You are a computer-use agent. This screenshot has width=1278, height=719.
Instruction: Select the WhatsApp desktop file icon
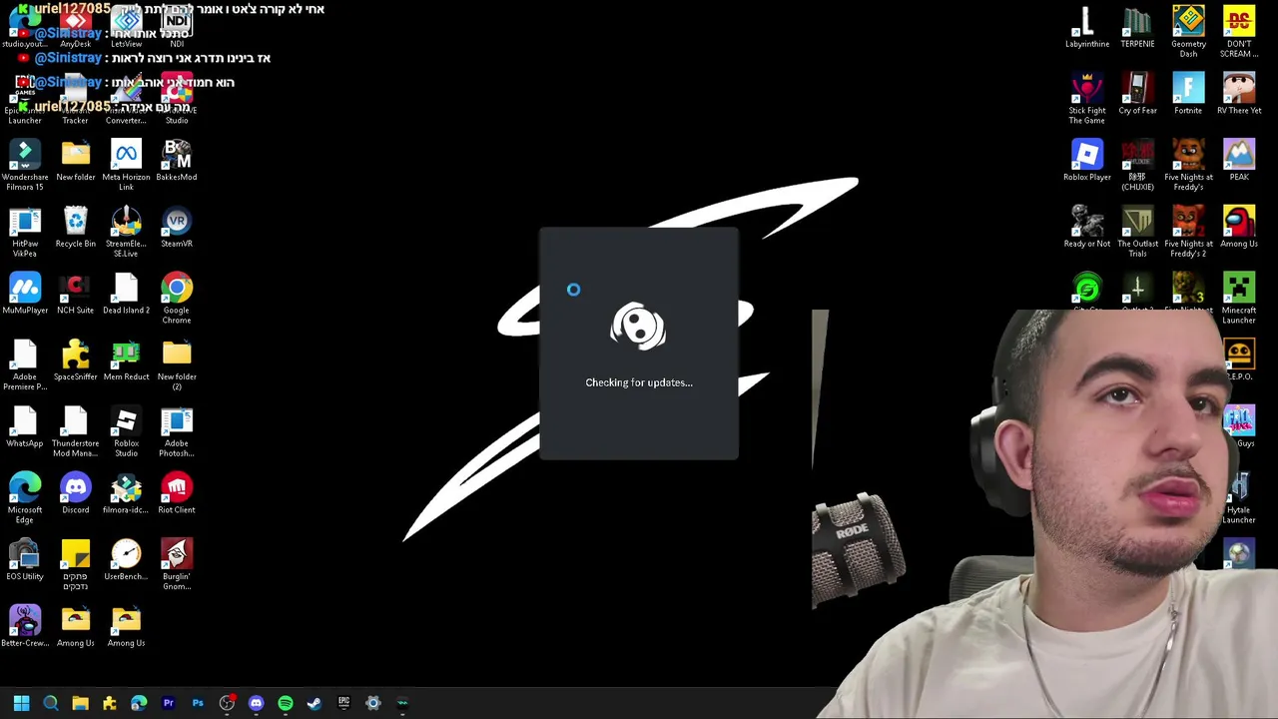tap(25, 426)
